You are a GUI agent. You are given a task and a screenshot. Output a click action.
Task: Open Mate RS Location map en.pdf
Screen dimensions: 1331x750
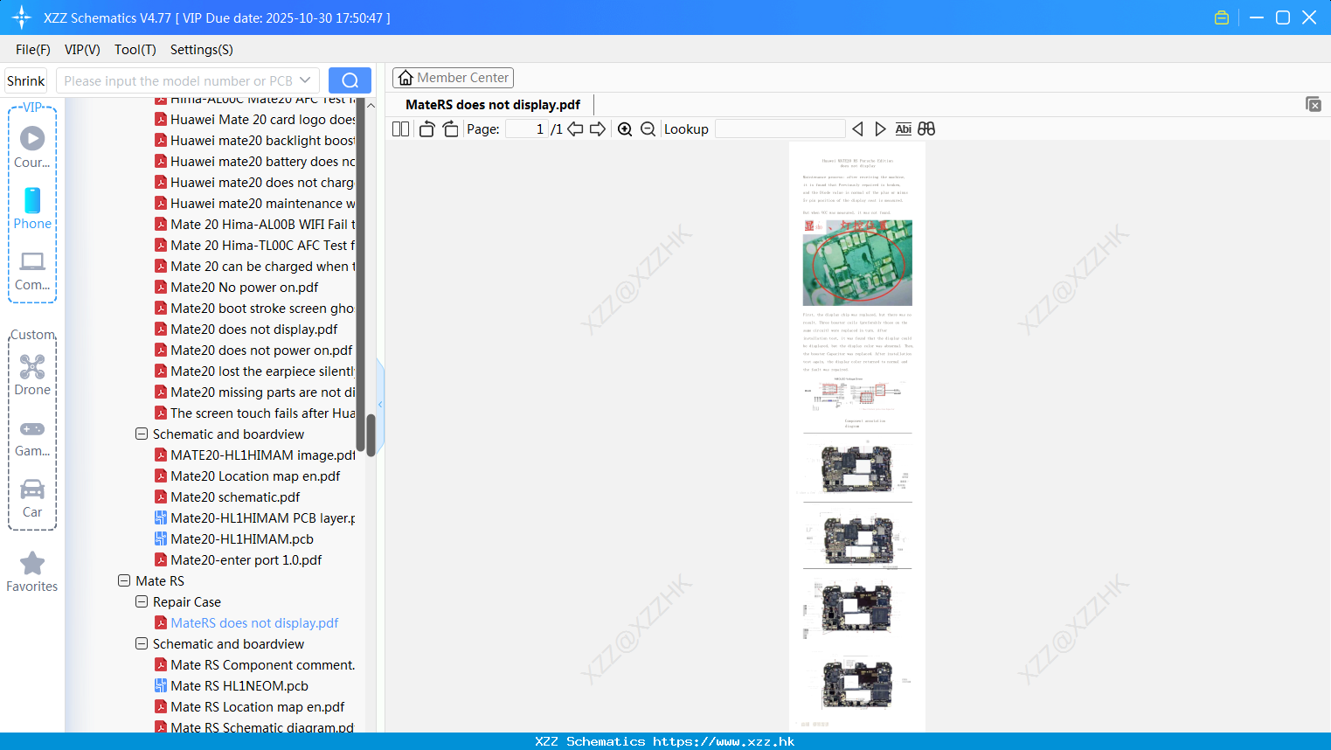click(258, 706)
